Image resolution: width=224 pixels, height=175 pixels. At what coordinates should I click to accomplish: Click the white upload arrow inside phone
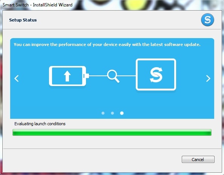coord(67,76)
